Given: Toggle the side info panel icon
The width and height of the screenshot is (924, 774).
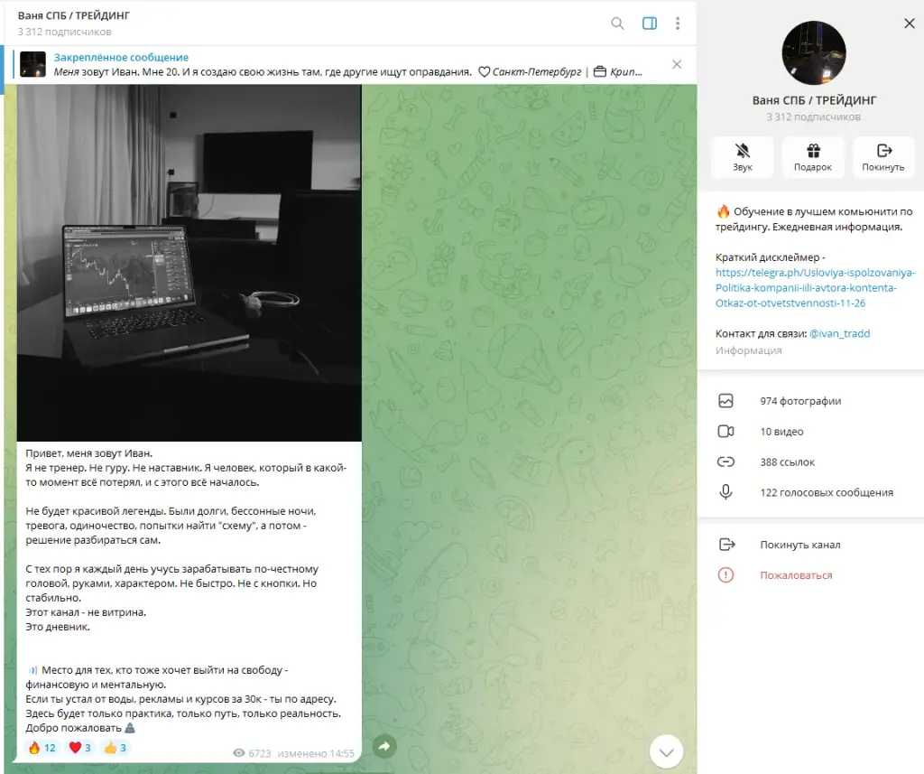Looking at the screenshot, I should click(x=650, y=23).
